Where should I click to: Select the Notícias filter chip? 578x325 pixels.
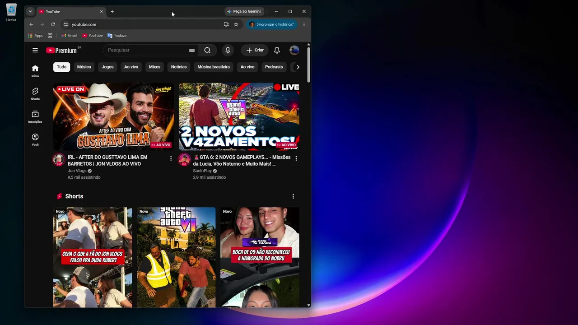[179, 67]
